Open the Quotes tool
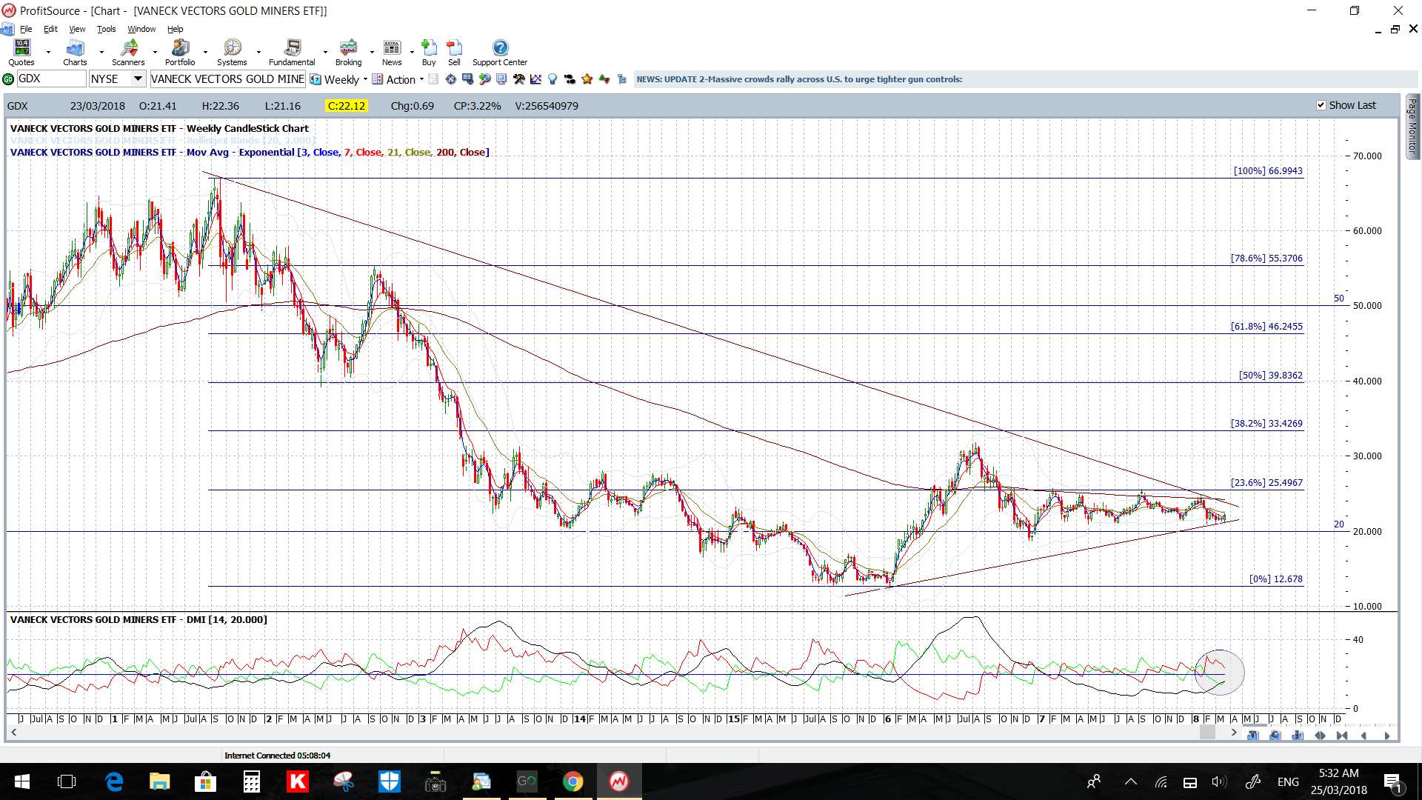The height and width of the screenshot is (800, 1422). pos(21,53)
